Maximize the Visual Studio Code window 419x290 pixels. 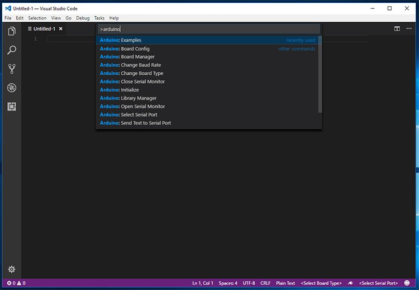pos(389,8)
